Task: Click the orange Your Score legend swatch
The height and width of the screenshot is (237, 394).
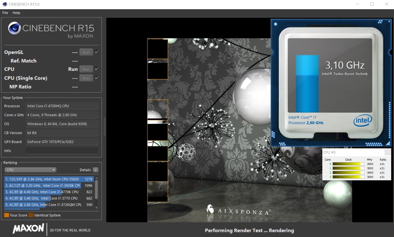Action: coord(7,215)
